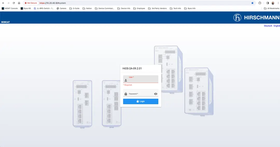Screen dimensions: 280x147
Task: Open the browser profile avatar
Action: click(x=273, y=3)
